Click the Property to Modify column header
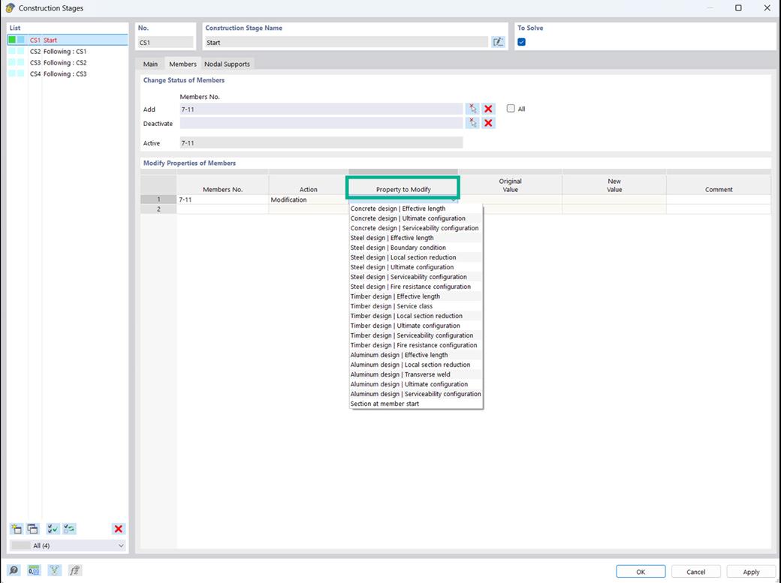 (x=403, y=188)
